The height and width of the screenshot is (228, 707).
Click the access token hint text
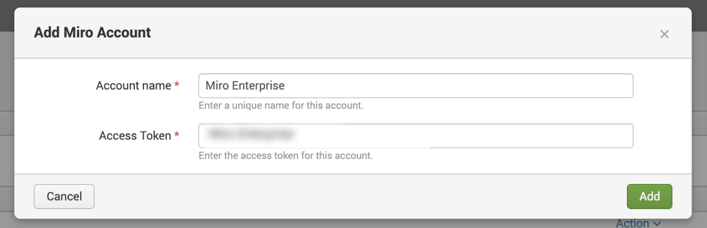[x=285, y=156]
